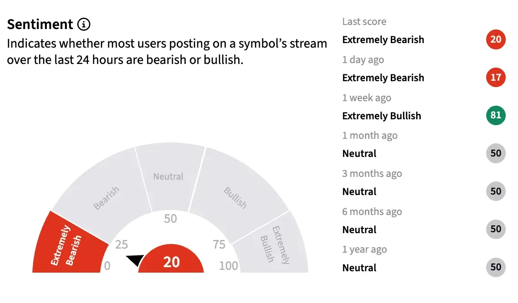Click the 1 month ago score badge

tap(496, 153)
